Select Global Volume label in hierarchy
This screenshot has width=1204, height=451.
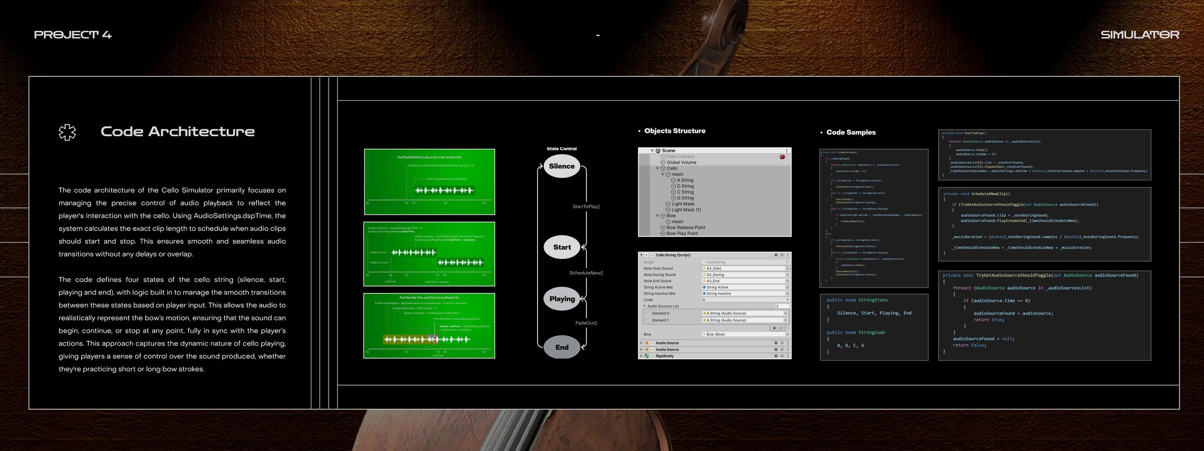pos(681,163)
